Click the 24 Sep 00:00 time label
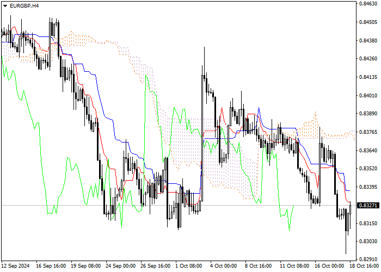 pos(121,266)
